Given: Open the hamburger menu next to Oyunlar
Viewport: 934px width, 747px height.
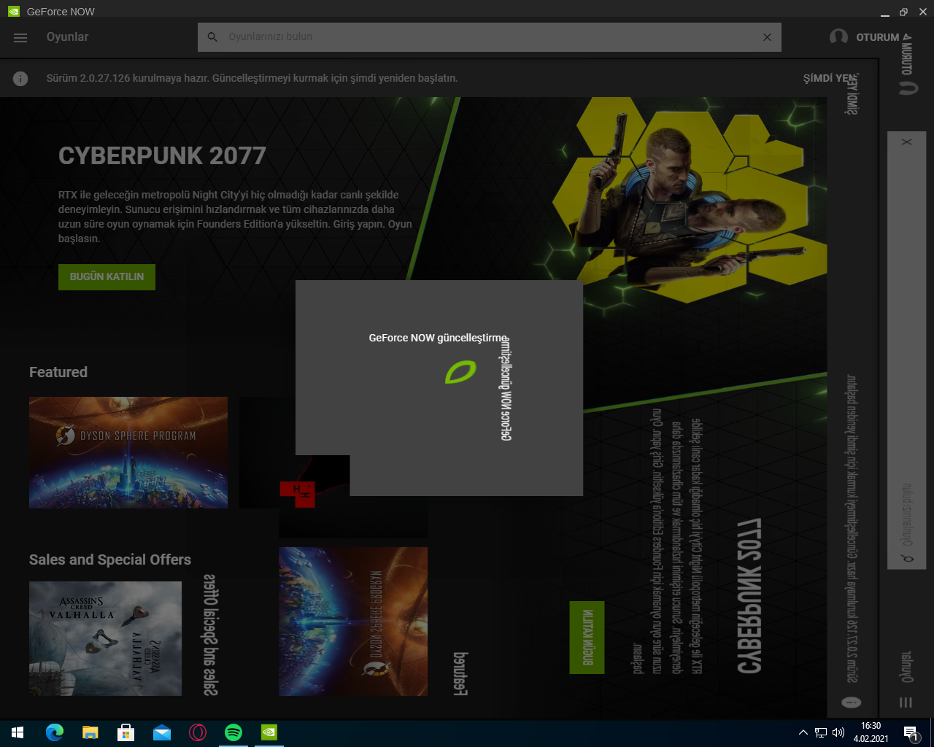Looking at the screenshot, I should 20,37.
